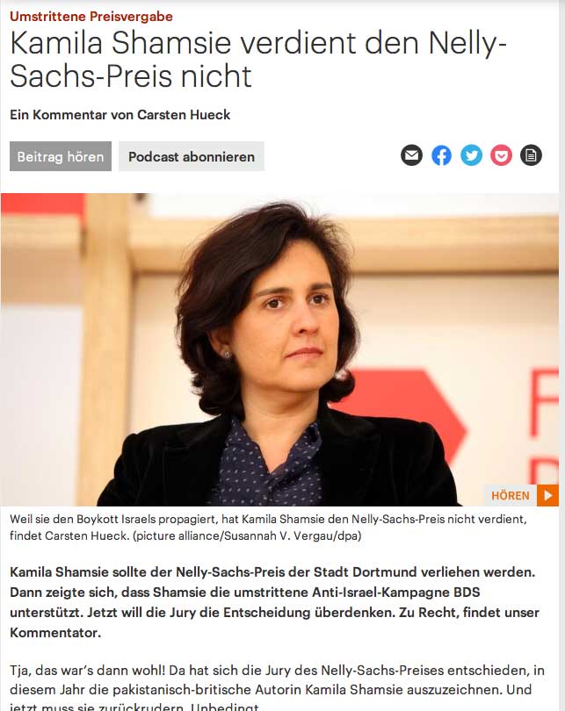Share the article on Facebook

pos(441,155)
